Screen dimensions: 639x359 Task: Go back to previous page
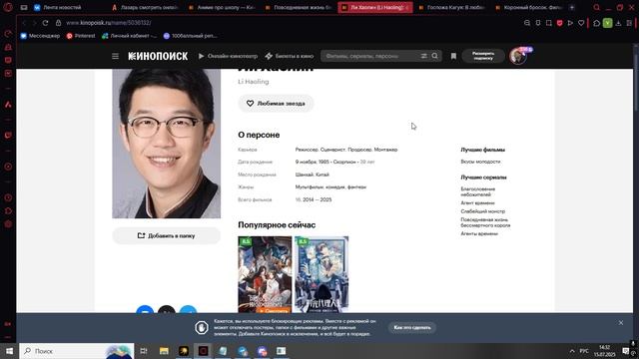[x=24, y=23]
